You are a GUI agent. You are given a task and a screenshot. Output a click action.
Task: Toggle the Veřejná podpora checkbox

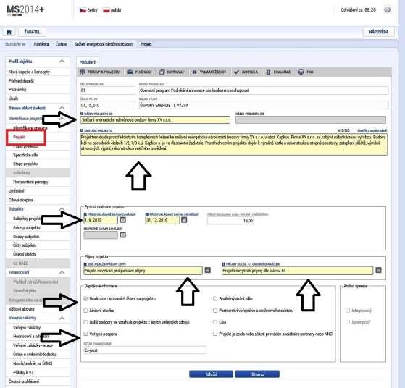85,334
